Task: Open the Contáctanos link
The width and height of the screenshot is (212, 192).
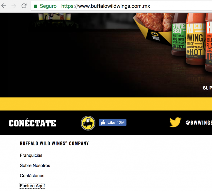Action: (x=32, y=176)
